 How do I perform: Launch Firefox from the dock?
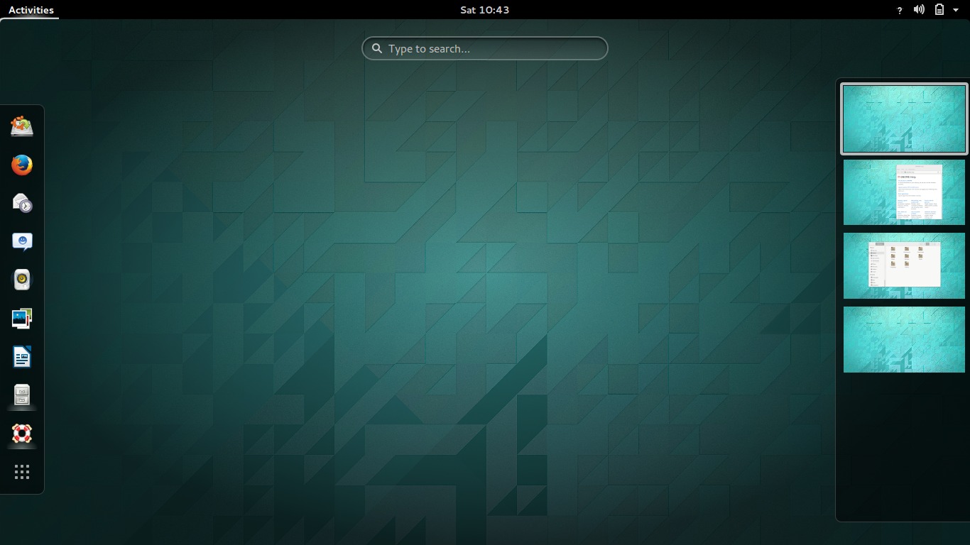click(21, 165)
